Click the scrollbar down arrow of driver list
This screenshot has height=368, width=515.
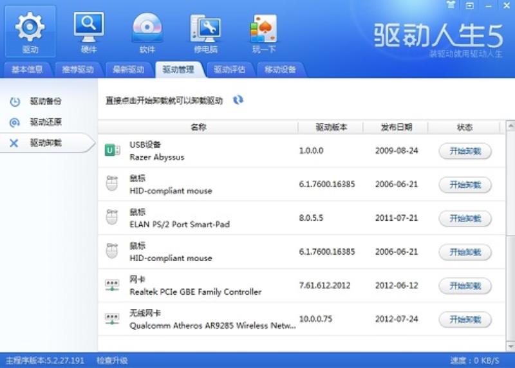[x=510, y=346]
